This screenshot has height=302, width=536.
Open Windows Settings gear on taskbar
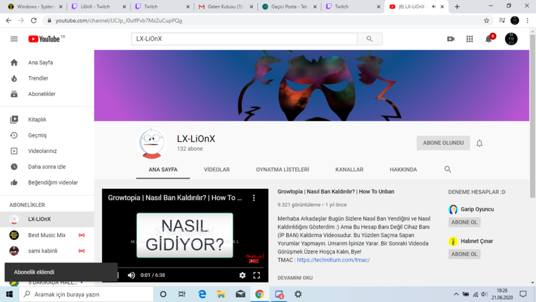coord(298,294)
